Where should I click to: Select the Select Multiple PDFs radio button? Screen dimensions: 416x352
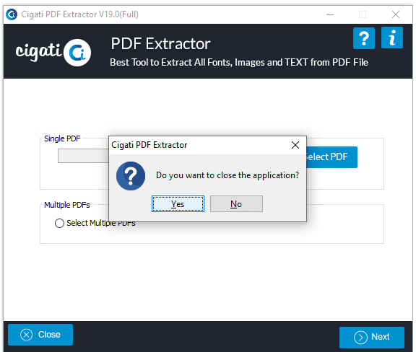click(x=59, y=223)
